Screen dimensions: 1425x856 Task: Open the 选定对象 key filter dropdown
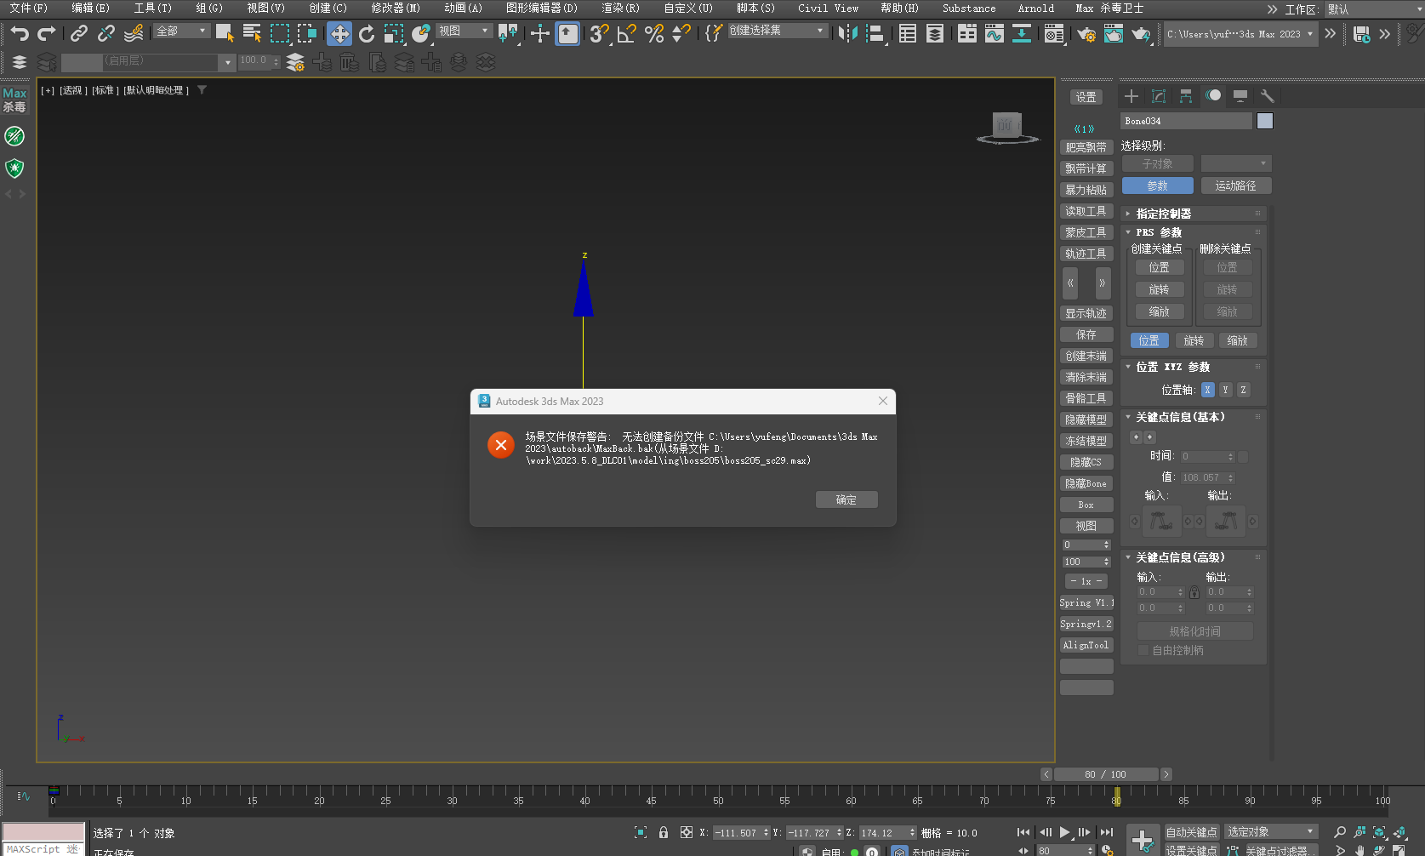click(1271, 832)
